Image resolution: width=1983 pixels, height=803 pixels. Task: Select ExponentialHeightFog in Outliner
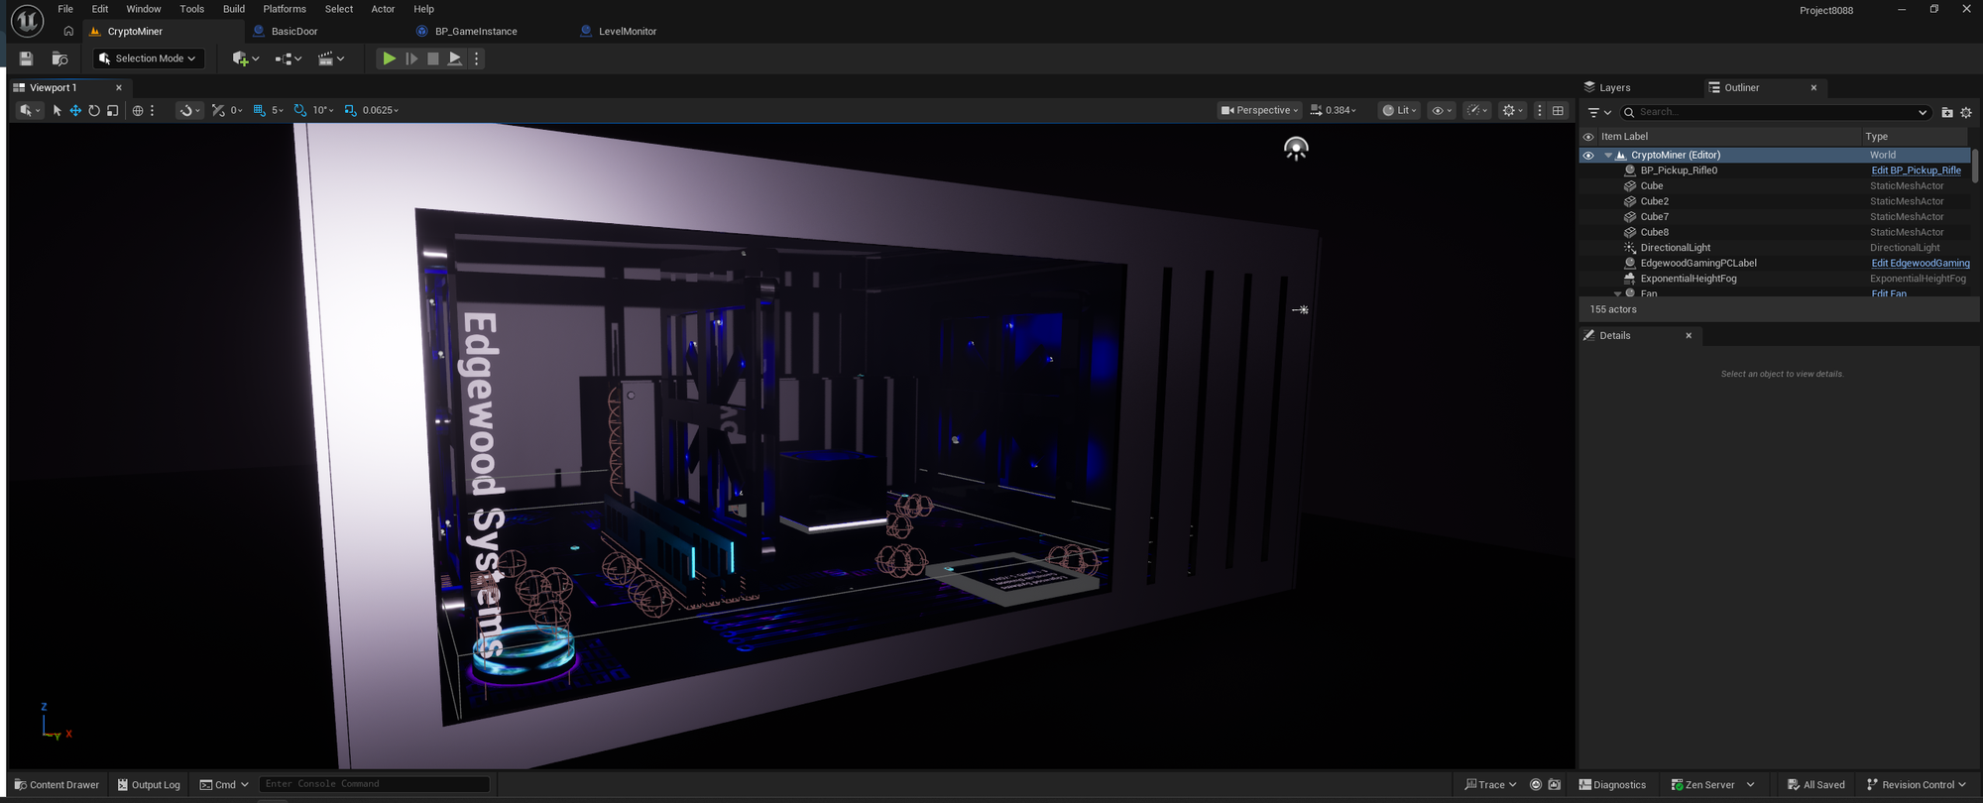tap(1688, 279)
